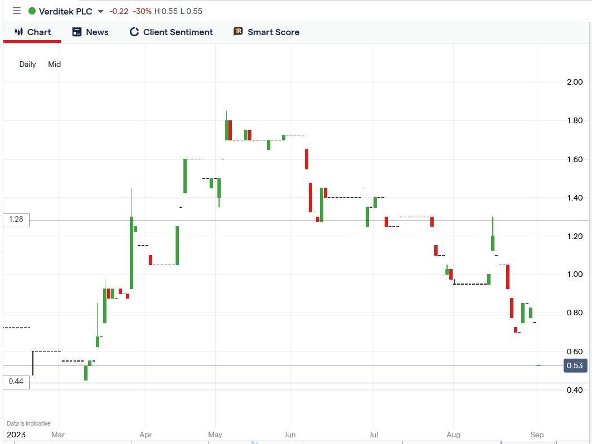Open the News tab
592x444 pixels.
coord(90,32)
